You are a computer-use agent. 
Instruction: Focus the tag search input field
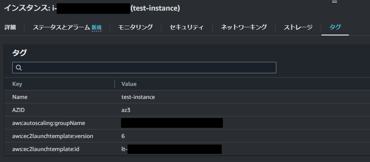(x=144, y=68)
